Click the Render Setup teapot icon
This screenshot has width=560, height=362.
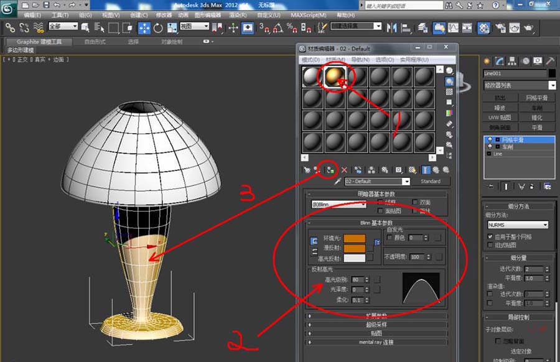[500, 28]
